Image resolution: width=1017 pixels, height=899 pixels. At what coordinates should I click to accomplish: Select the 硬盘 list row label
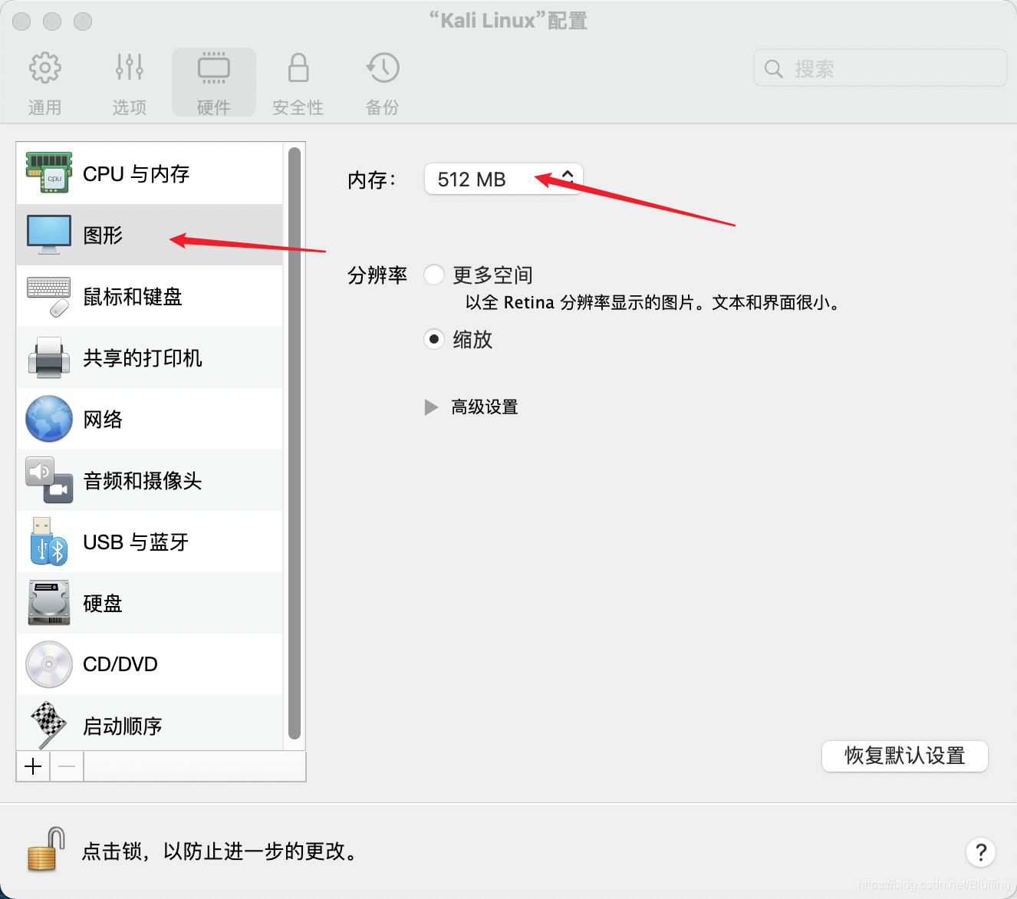103,604
